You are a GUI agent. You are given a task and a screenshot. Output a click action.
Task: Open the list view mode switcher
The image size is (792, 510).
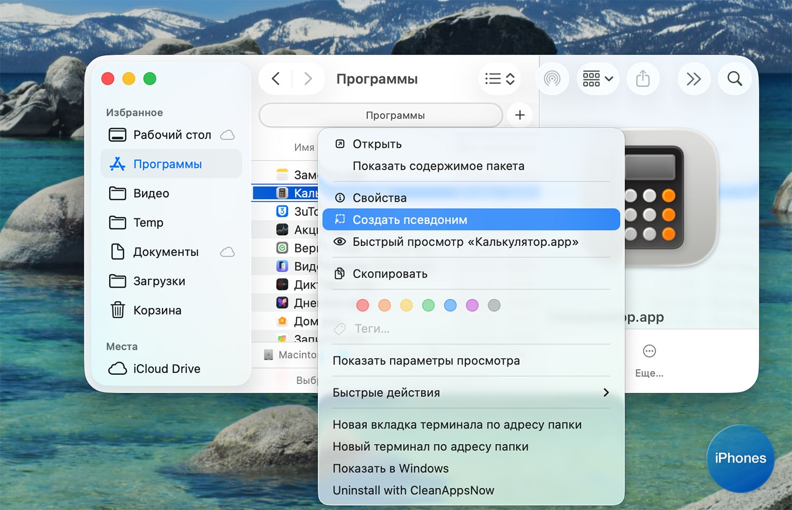coord(499,79)
